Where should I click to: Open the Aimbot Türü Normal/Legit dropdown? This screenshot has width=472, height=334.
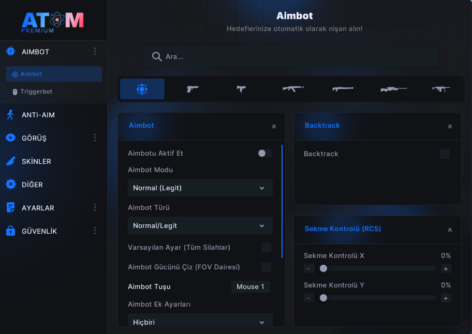200,225
